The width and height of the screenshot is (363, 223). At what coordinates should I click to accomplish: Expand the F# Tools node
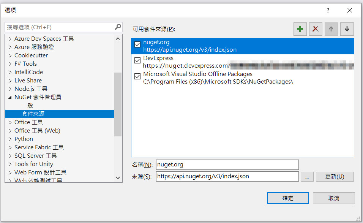10,64
